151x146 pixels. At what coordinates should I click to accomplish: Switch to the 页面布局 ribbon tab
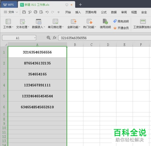click(91, 12)
